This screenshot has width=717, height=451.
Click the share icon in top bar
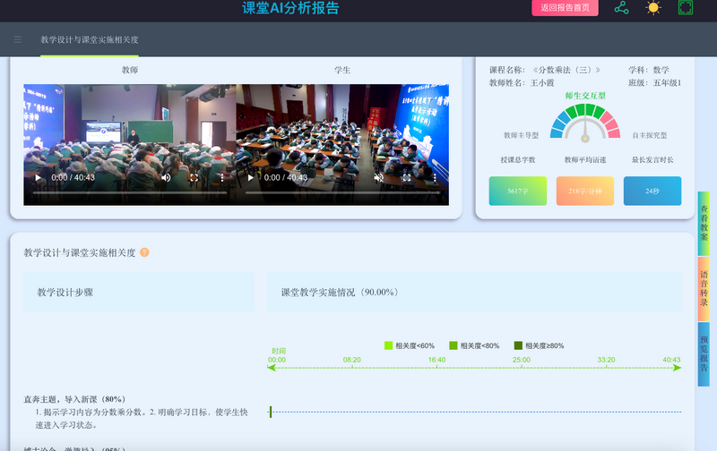[621, 8]
